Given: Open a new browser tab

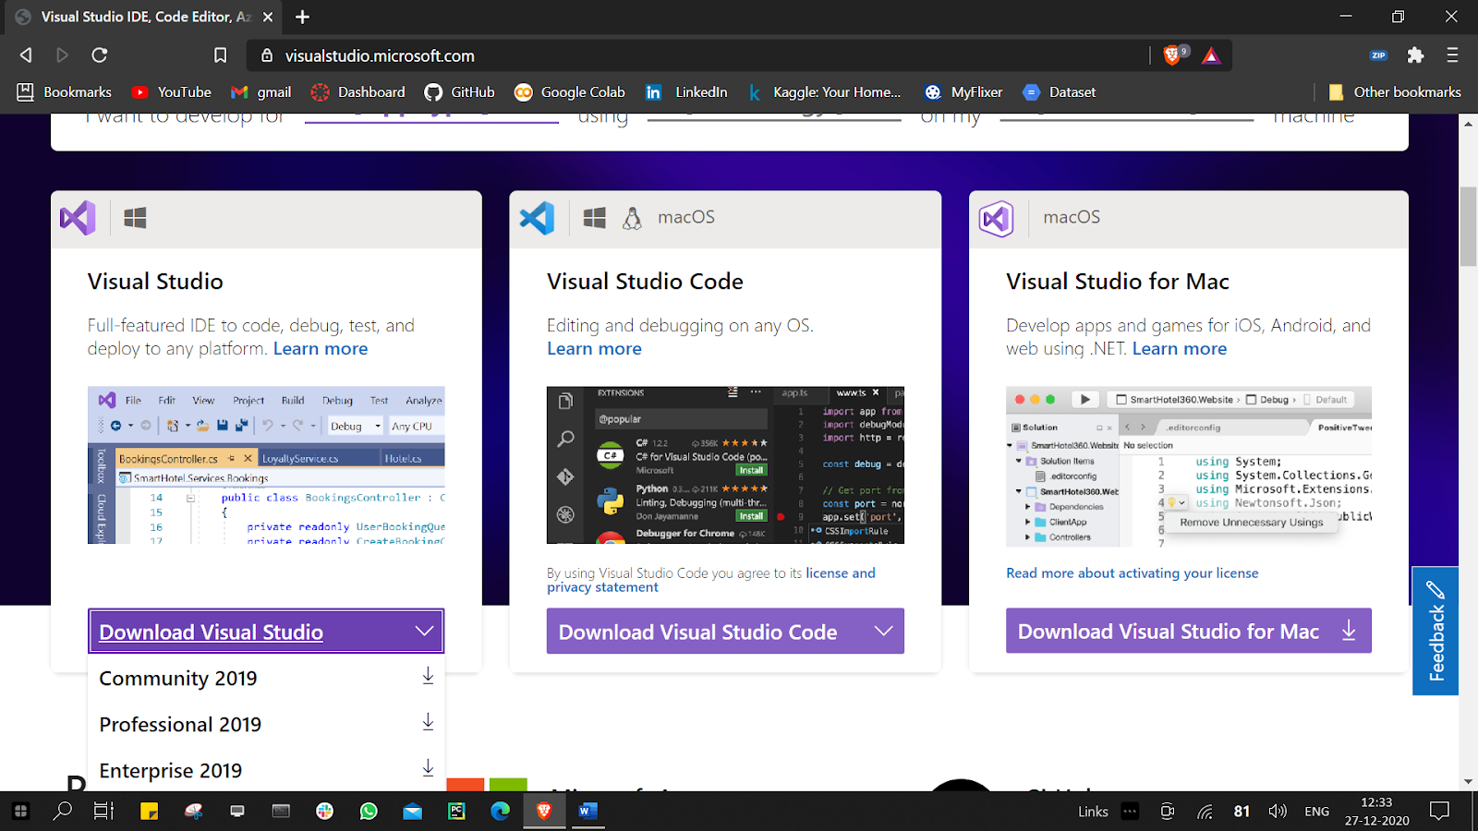Looking at the screenshot, I should tap(302, 17).
